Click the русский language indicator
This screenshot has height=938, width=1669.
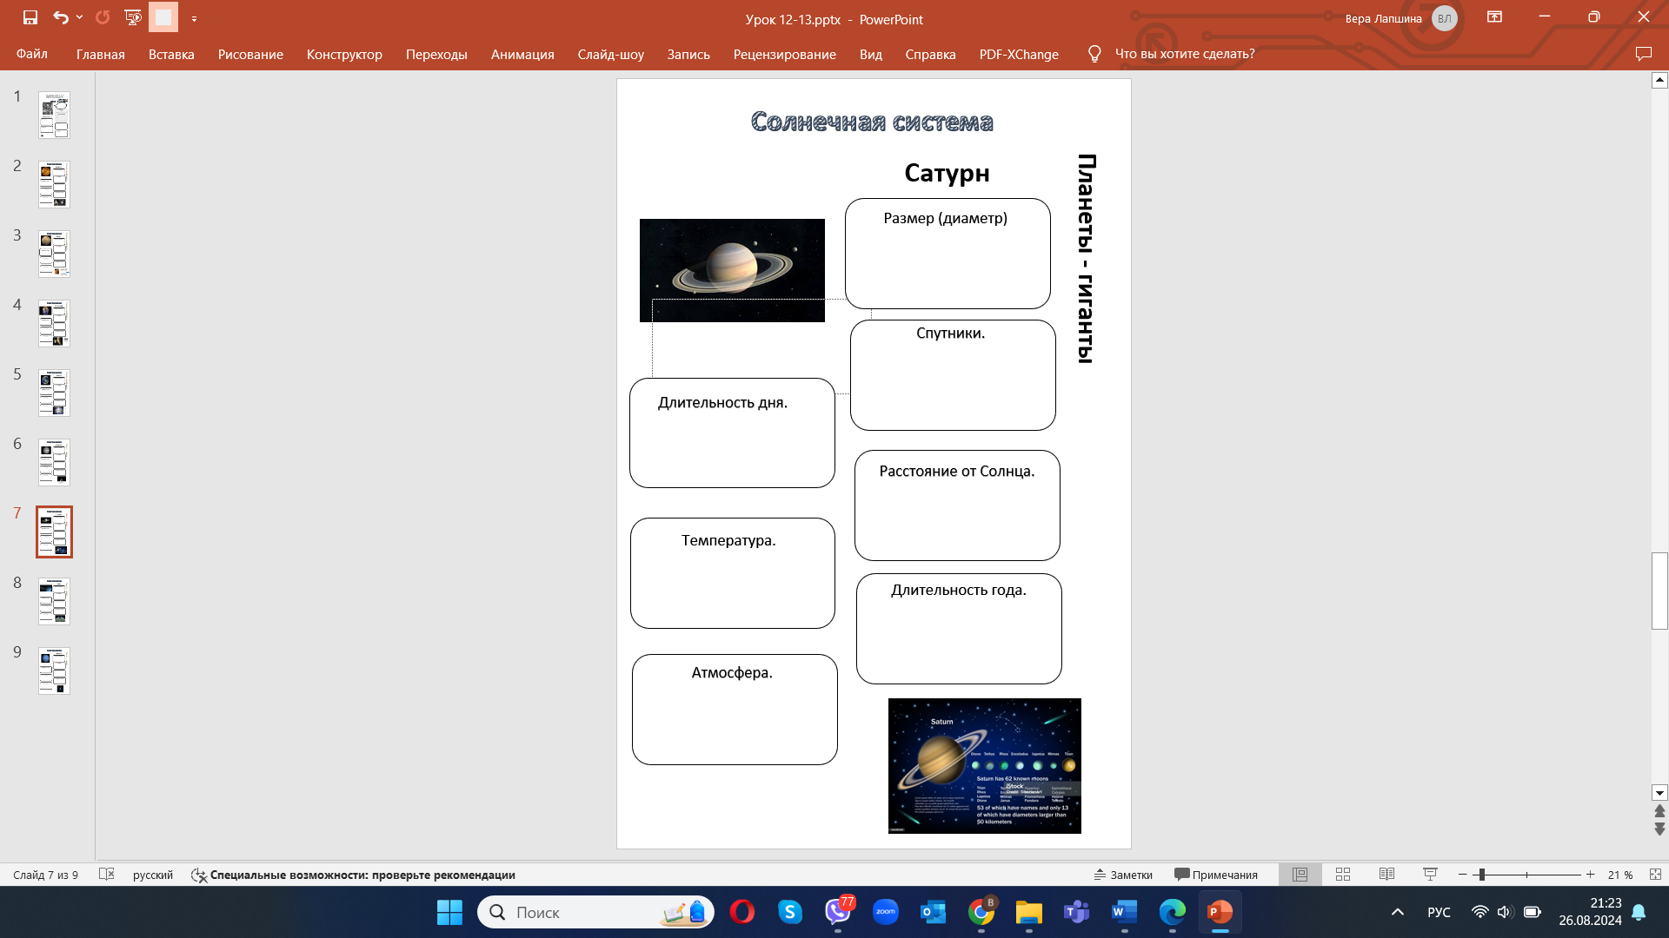point(153,875)
